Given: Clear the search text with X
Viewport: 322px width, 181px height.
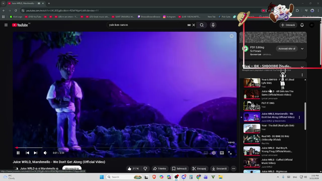Looking at the screenshot, I should point(194,25).
